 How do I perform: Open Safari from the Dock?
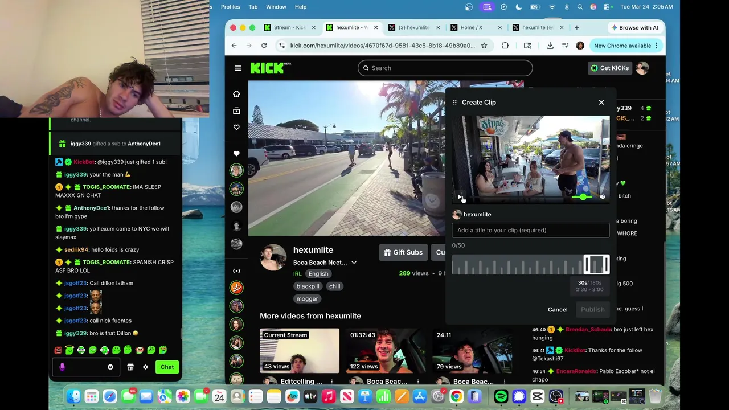(110, 396)
